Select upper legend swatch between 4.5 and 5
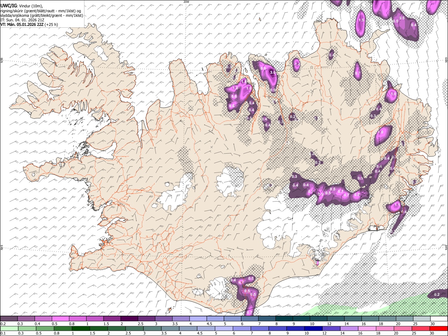The image size is (448, 336). coord(215,319)
